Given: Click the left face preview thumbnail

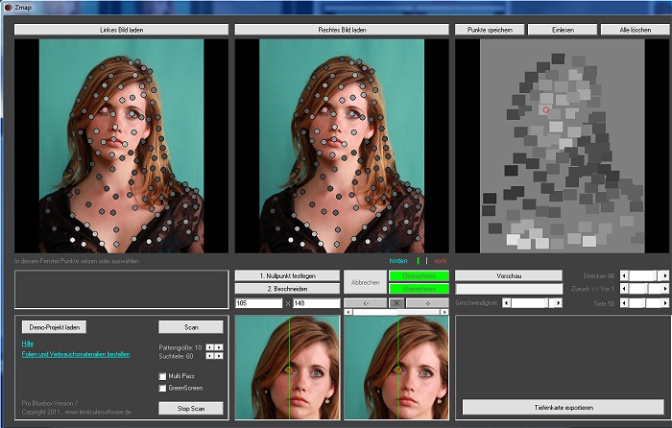Looking at the screenshot, I should [287, 368].
